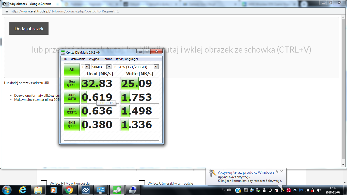This screenshot has width=347, height=195.
Task: Click the padlock icon in Chrome address bar
Action: [x=6, y=11]
